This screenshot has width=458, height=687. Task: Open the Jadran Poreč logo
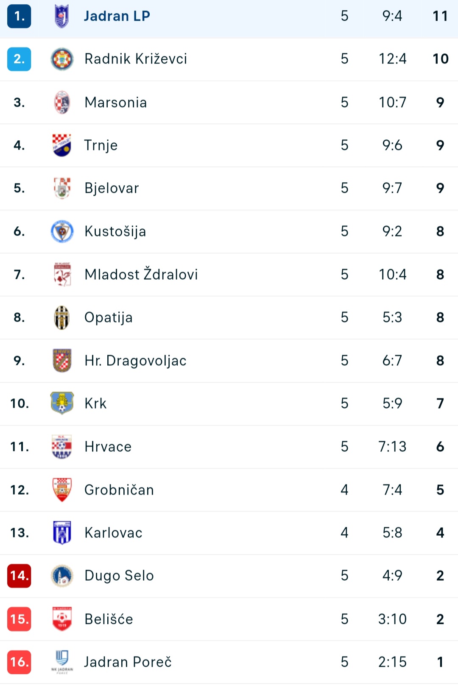coord(62,662)
